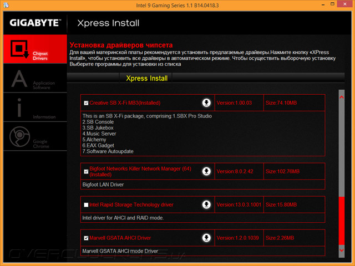
Task: Toggle Creative SB X-Fi MB3 checkbox
Action: click(x=86, y=103)
